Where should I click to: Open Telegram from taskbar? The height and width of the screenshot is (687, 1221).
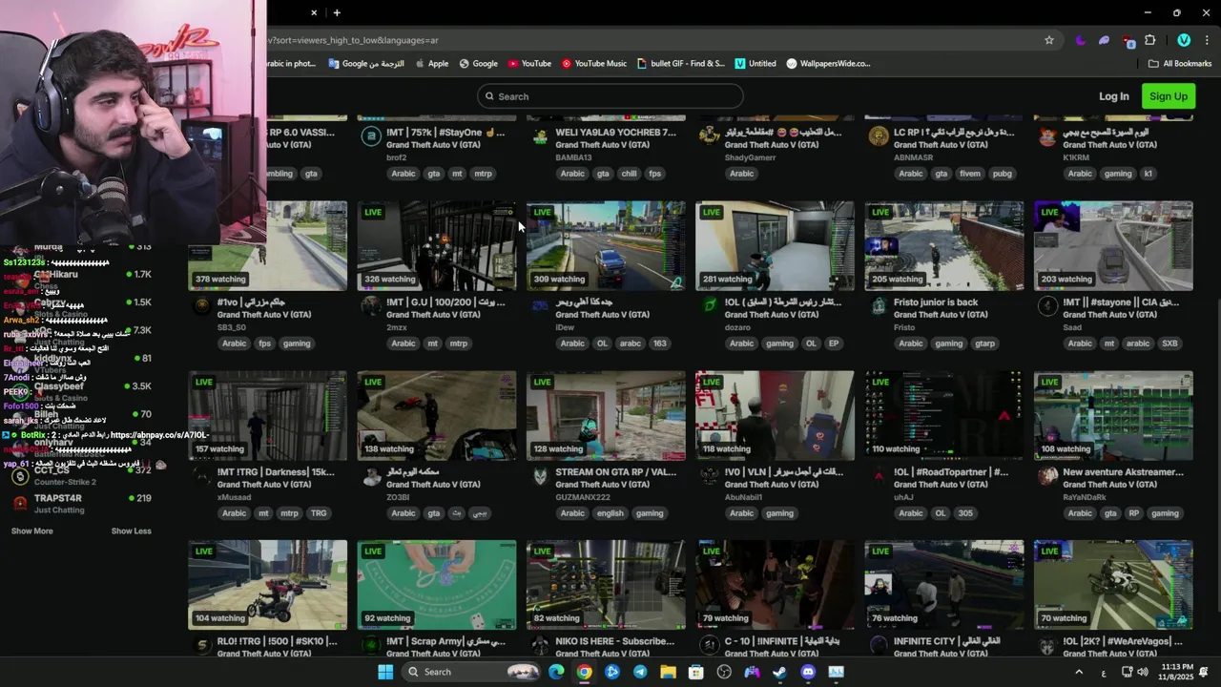[640, 672]
